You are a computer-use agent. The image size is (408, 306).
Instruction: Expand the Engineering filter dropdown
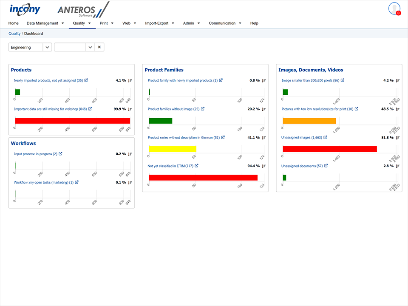point(47,47)
